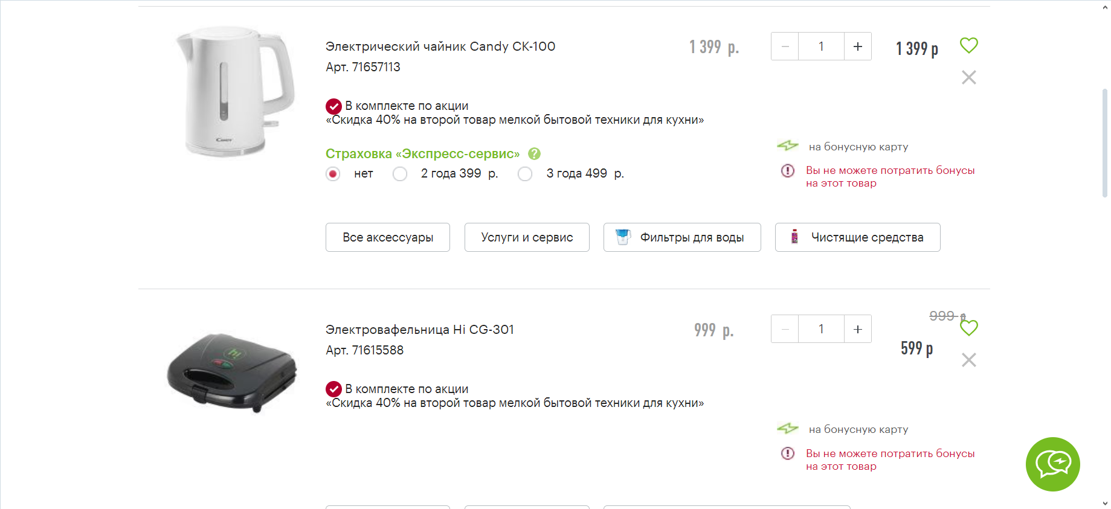Choose 3 года 499 р. insurance
Image resolution: width=1111 pixels, height=509 pixels.
(525, 174)
